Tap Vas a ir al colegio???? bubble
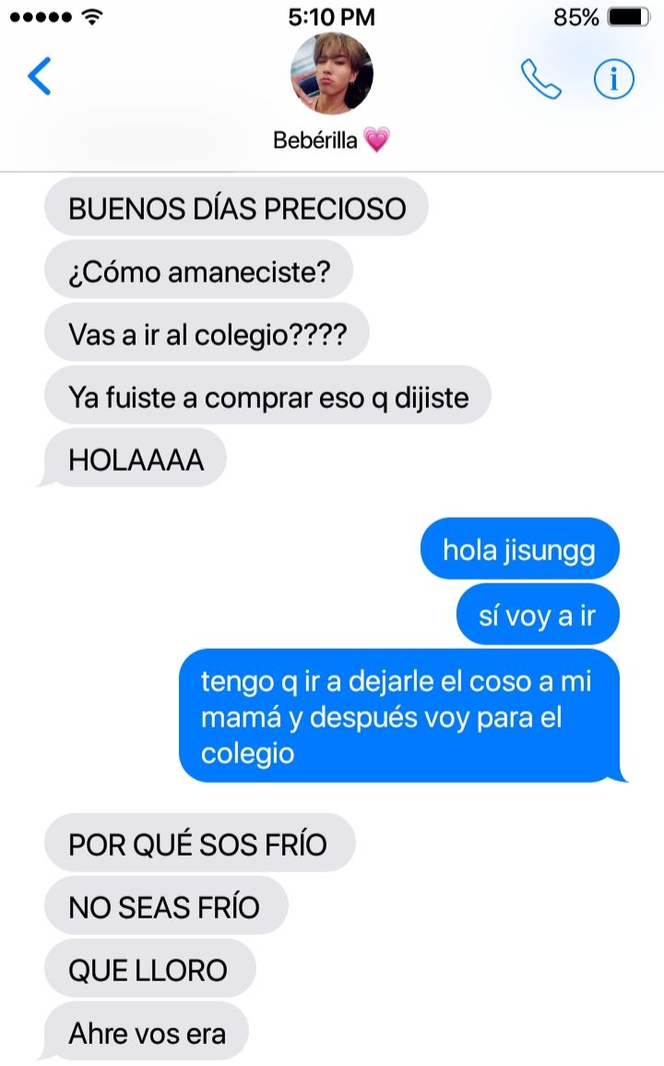 [207, 333]
